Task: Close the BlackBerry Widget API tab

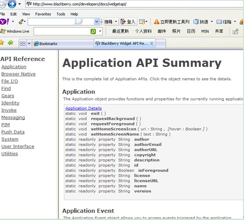Action: point(152,43)
